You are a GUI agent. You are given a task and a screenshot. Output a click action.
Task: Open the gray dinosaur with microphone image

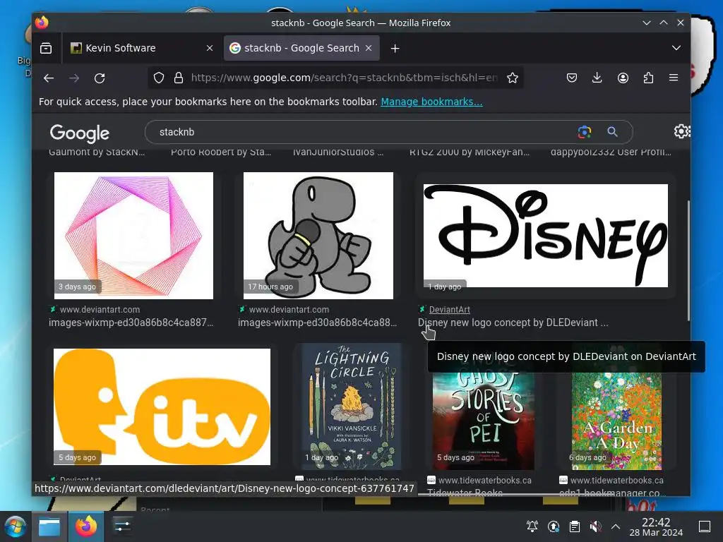318,236
